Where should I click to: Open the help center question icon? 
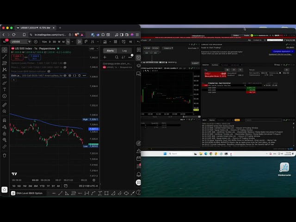click(x=139, y=192)
